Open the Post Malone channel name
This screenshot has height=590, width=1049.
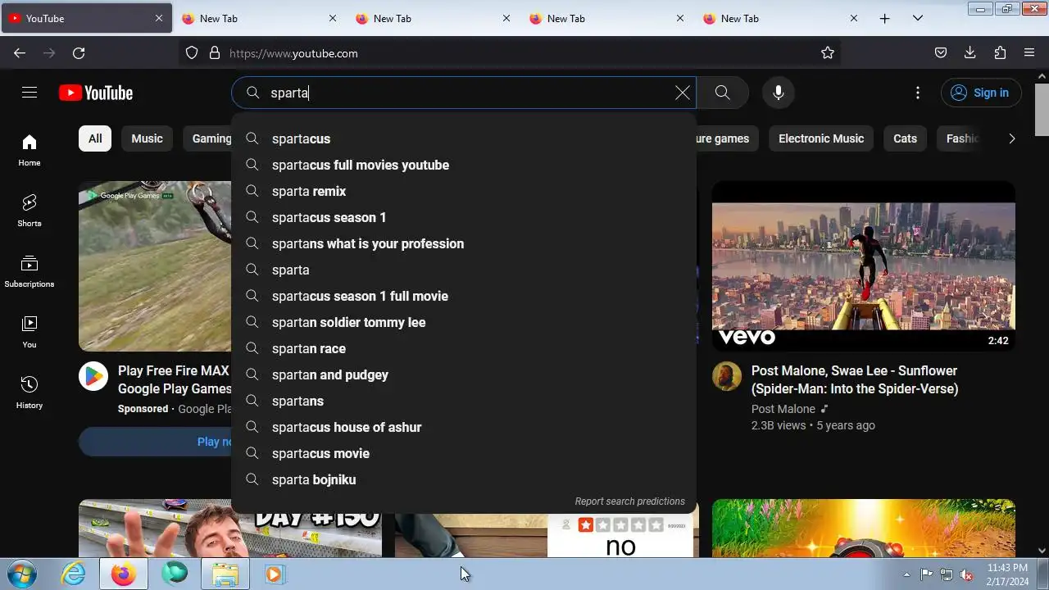click(783, 409)
